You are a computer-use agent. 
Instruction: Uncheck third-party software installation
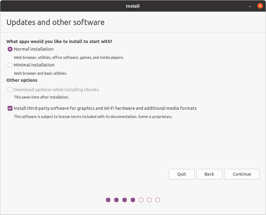[x=10, y=108]
